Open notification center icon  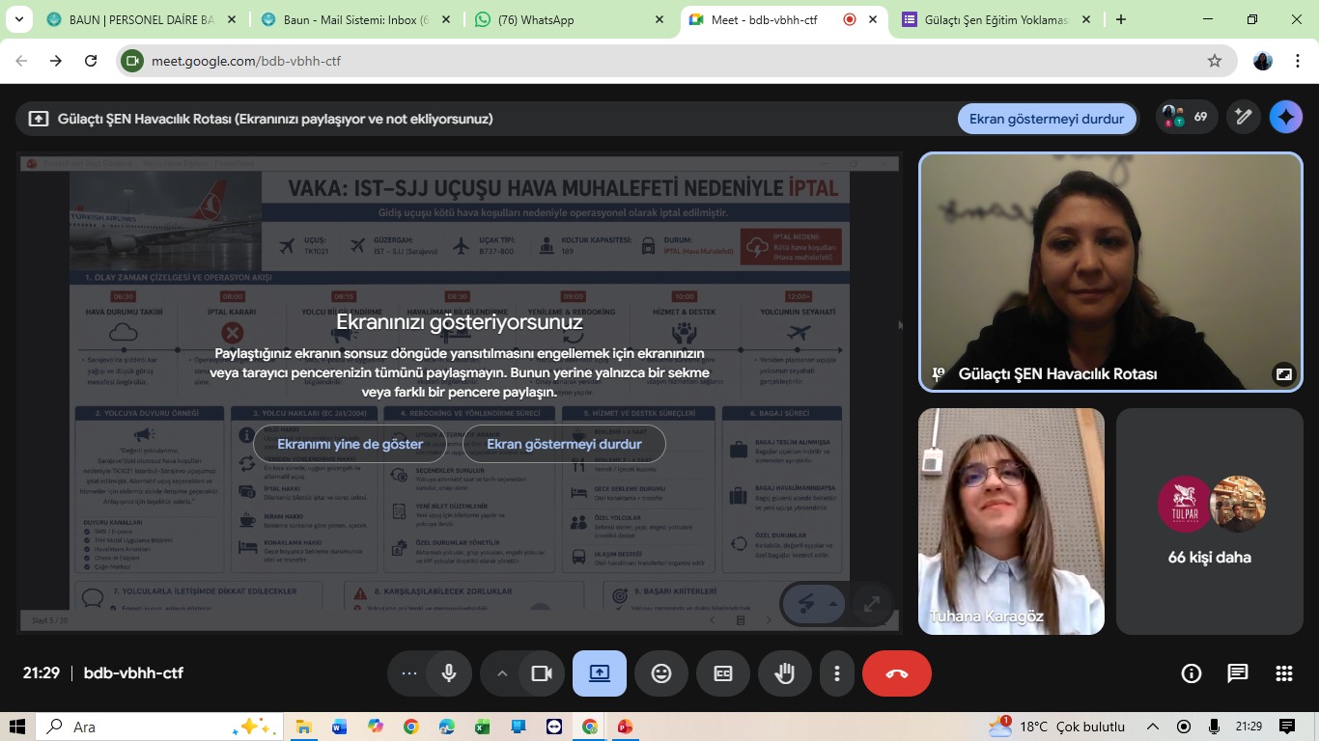coord(1287,727)
